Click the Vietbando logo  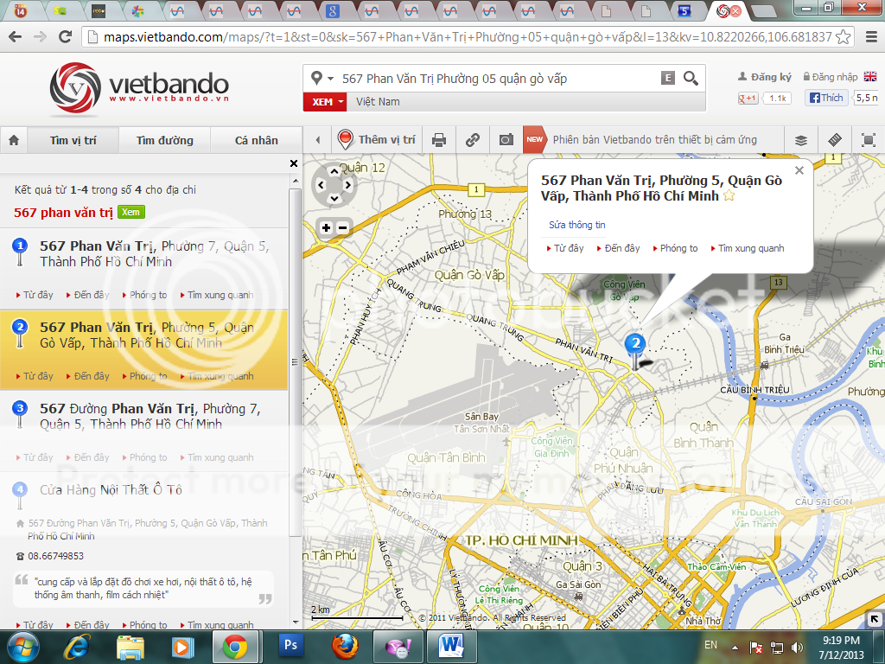pyautogui.click(x=139, y=87)
